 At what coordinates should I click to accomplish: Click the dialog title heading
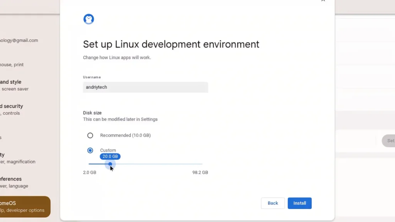coord(171,44)
